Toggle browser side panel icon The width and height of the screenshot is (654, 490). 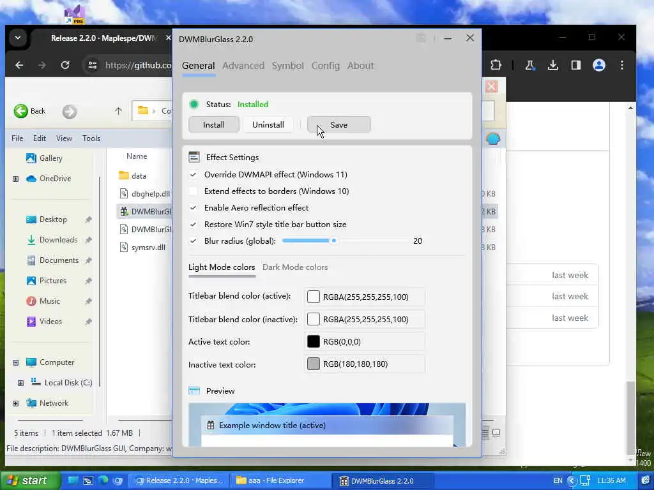[x=576, y=65]
